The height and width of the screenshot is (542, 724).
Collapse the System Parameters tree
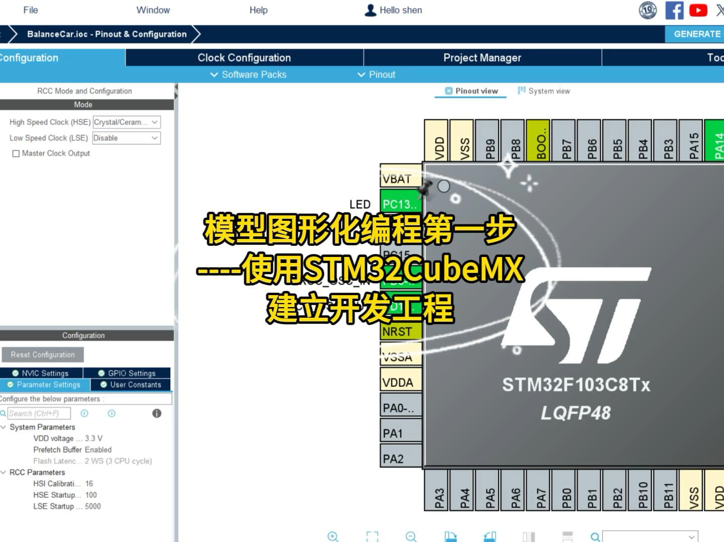4,427
